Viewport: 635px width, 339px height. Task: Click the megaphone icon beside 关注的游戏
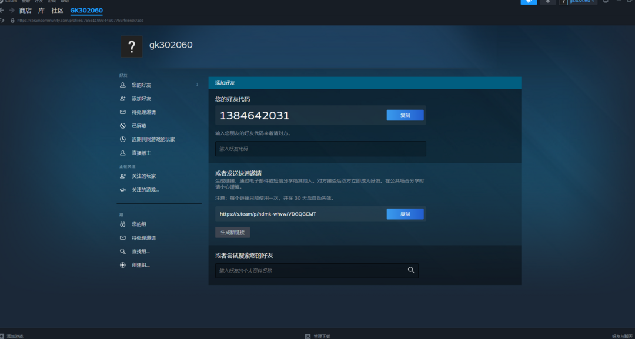click(123, 190)
